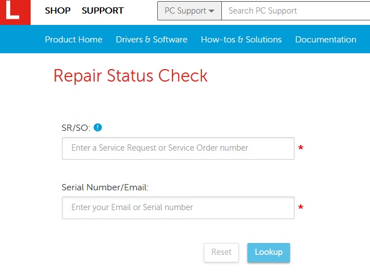The height and width of the screenshot is (273, 370).
Task: Click the red asterisk beside the SR/SO field
Action: (301, 148)
